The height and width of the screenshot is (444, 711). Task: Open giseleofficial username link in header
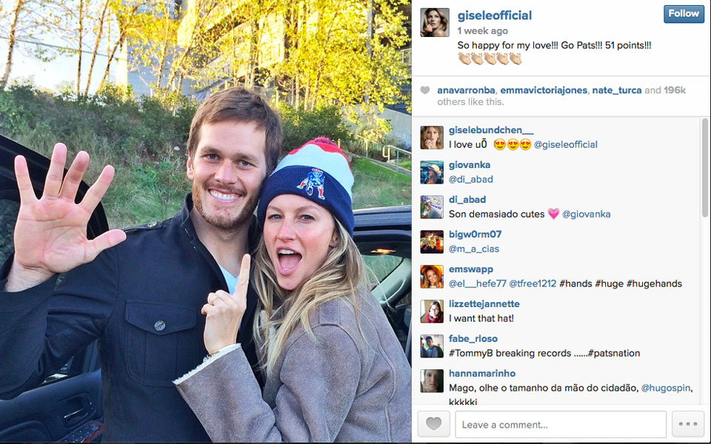[494, 16]
